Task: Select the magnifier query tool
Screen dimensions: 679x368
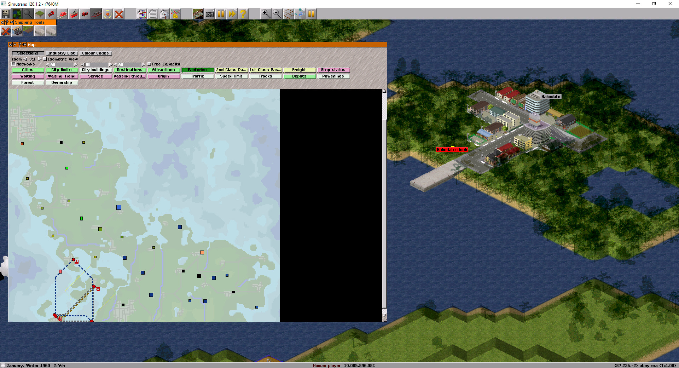Action: point(28,14)
